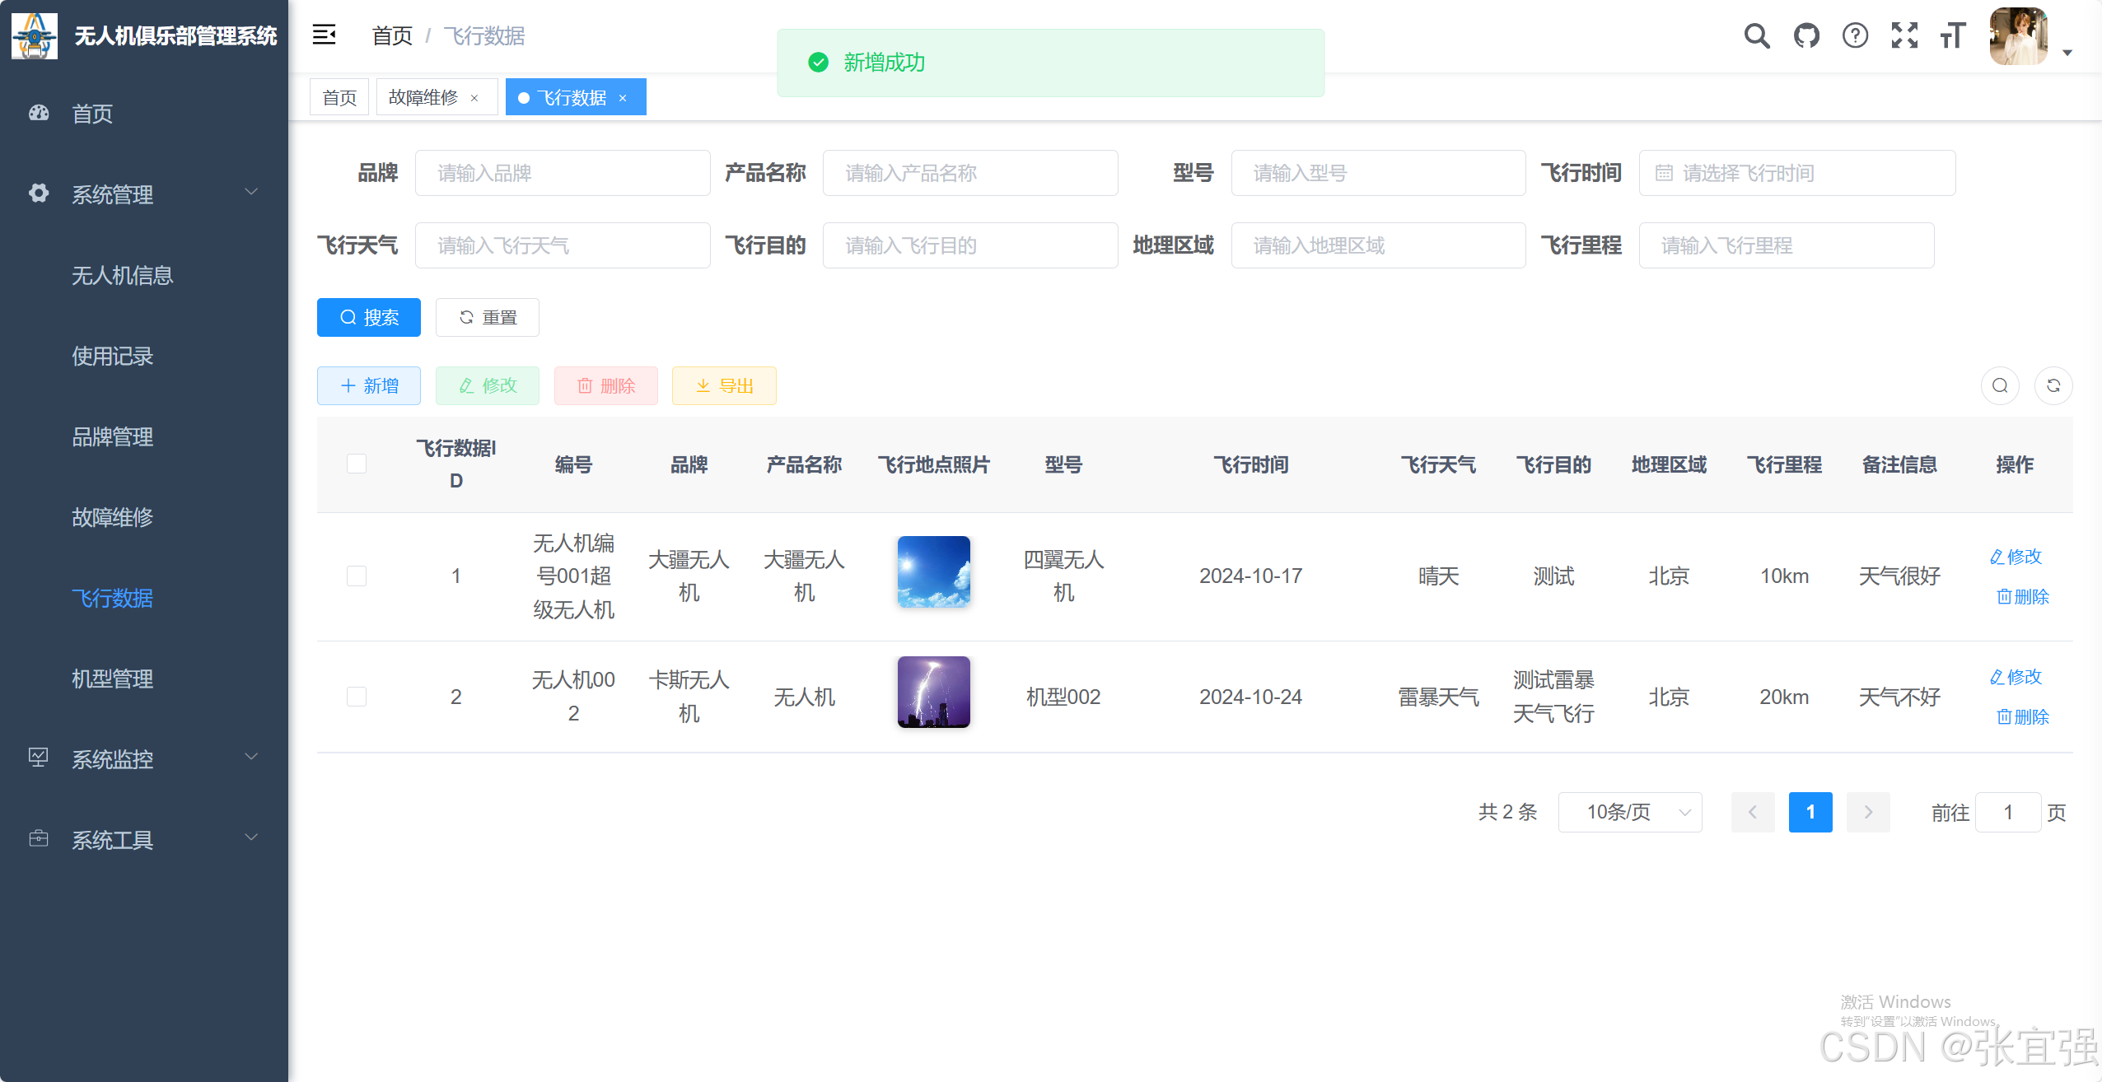The image size is (2102, 1082).
Task: Click the help documentation question icon
Action: (1855, 35)
